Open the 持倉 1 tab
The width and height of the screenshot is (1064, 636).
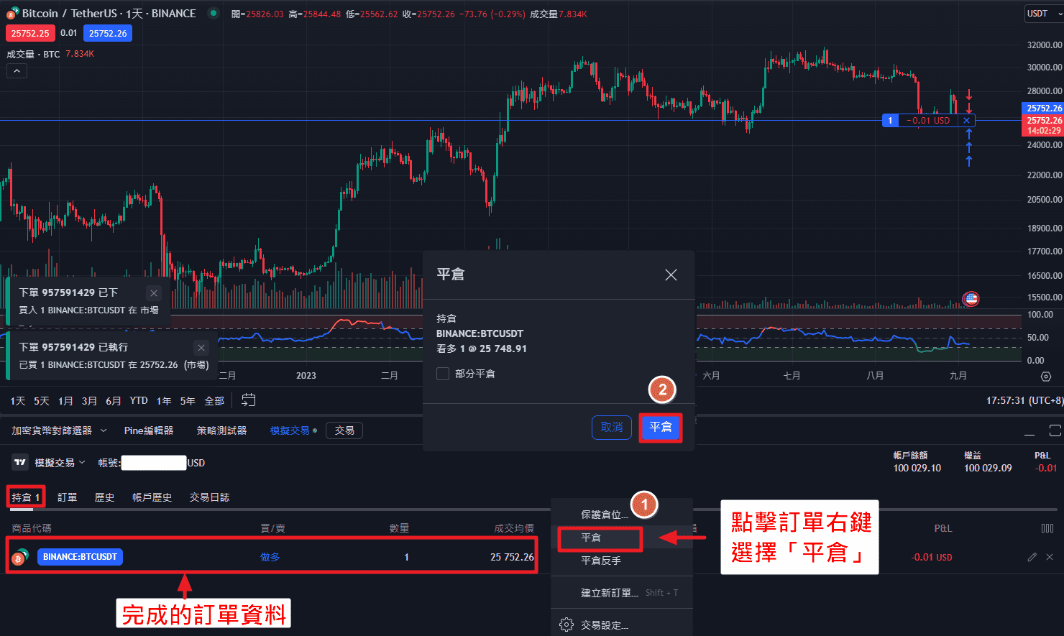click(26, 497)
